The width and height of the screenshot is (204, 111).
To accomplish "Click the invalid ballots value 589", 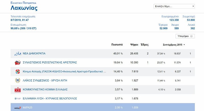I will (176, 28).
